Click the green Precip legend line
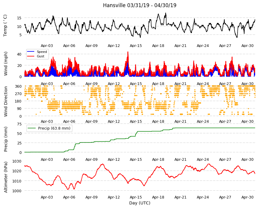Screen dimensions: 259x208 pos(32,128)
